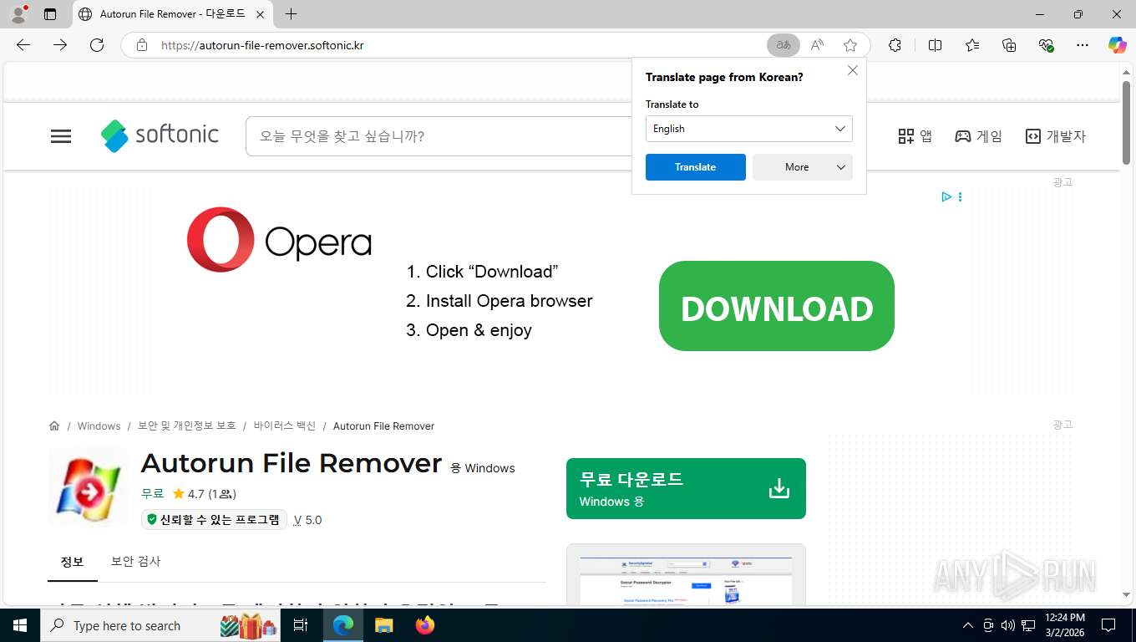This screenshot has height=642, width=1136.
Task: Close the Translate popup
Action: click(853, 70)
